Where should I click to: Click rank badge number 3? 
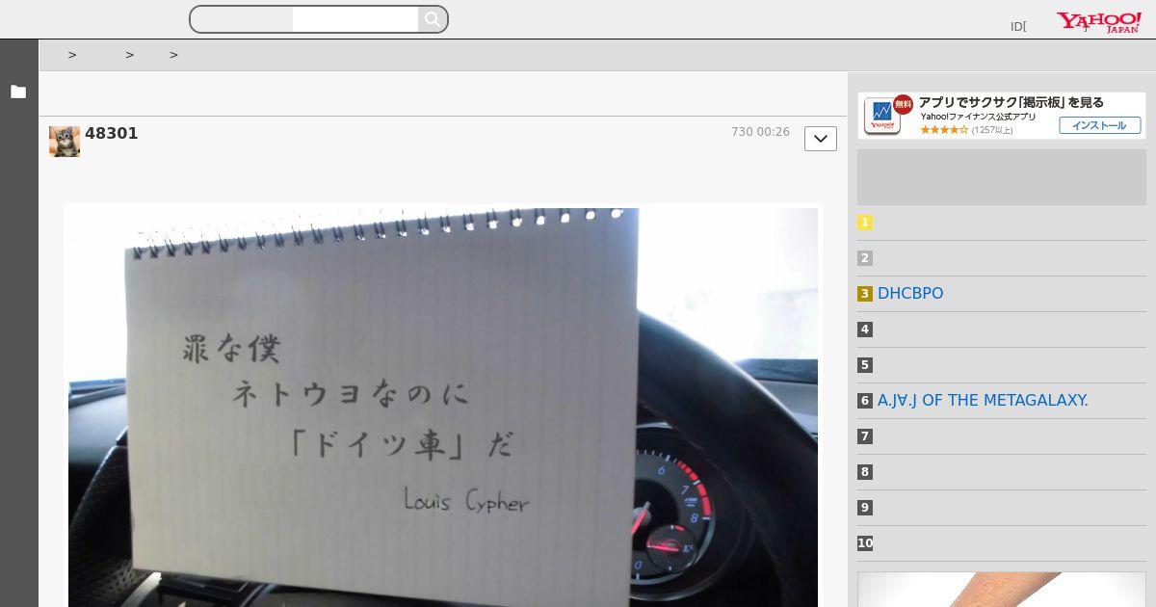click(865, 294)
